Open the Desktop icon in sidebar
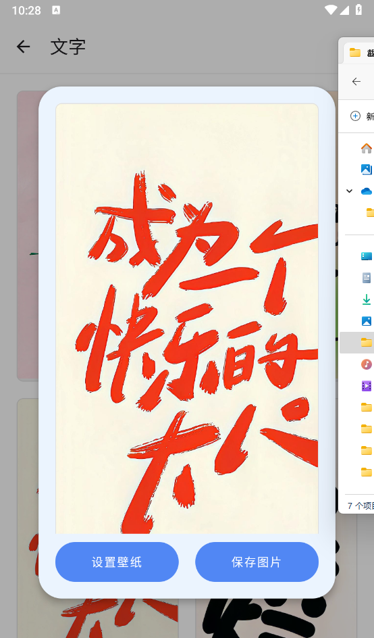The image size is (374, 638). [x=367, y=256]
